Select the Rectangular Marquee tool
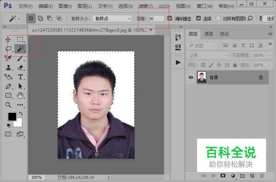 click(20, 39)
